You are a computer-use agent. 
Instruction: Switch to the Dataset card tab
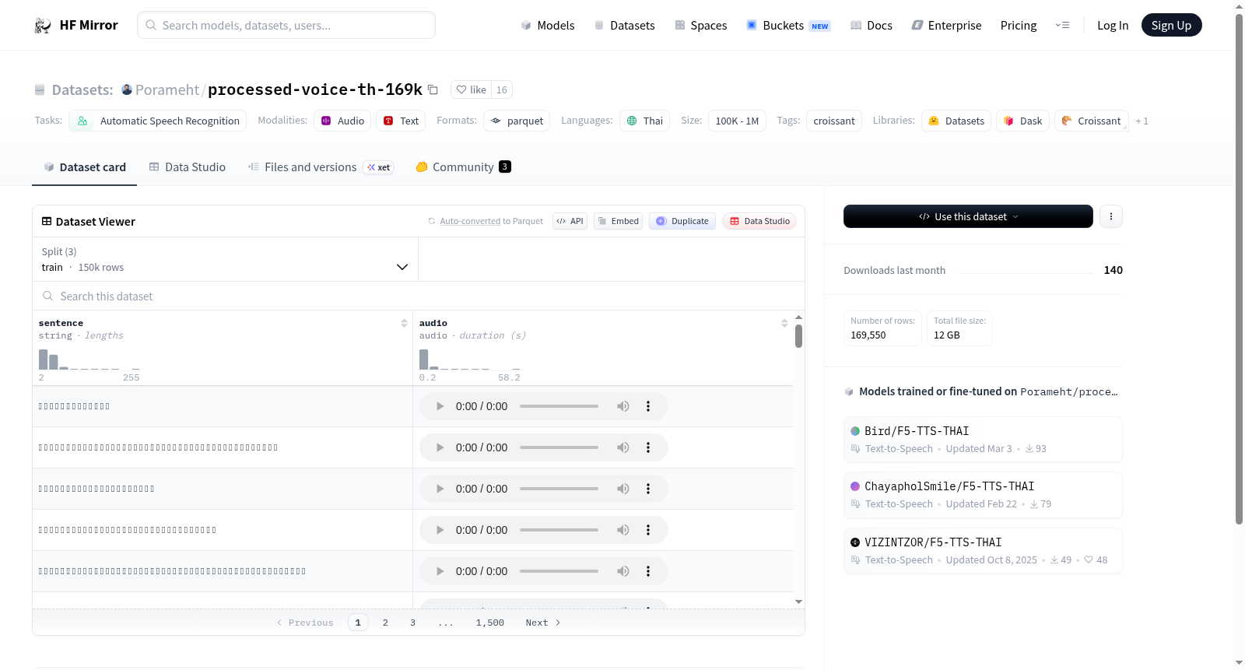point(85,167)
